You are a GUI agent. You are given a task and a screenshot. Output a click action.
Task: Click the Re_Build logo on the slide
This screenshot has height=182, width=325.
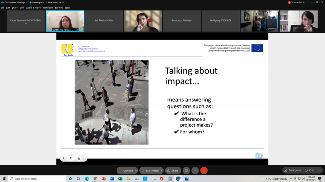[x=67, y=50]
